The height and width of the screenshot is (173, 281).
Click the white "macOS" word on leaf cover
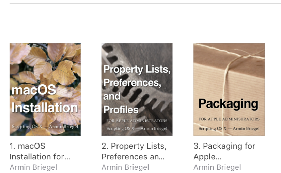(x=34, y=90)
